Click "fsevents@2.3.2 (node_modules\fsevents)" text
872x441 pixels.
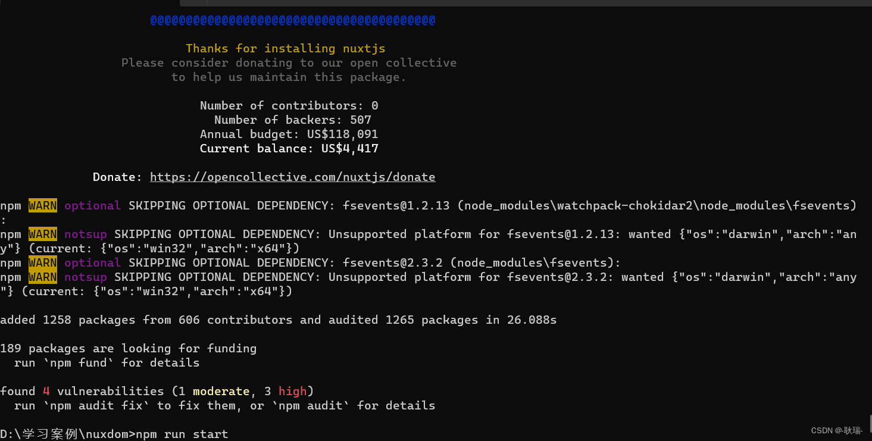pos(479,263)
